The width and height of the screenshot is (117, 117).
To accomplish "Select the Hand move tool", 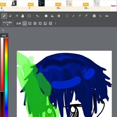I will [x=23, y=16].
